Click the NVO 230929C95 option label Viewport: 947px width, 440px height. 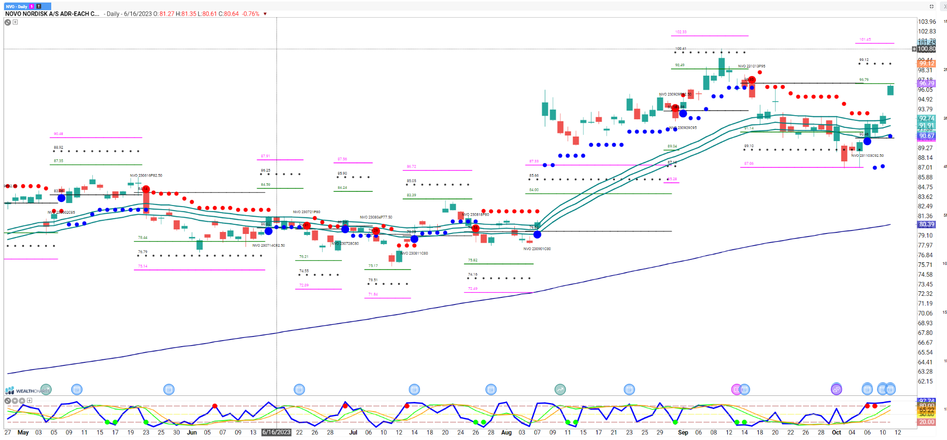tap(683, 127)
